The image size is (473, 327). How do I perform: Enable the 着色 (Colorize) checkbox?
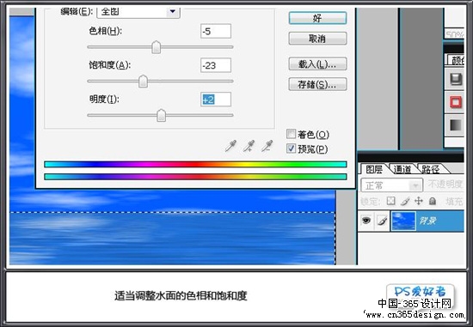[x=291, y=134]
